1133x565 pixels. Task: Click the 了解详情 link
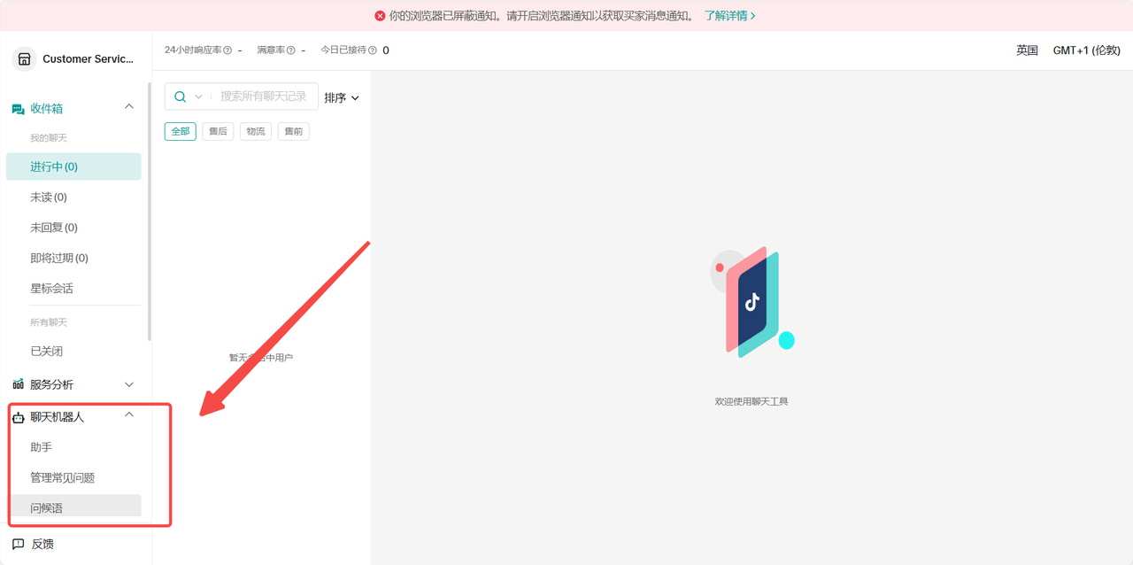pos(724,16)
